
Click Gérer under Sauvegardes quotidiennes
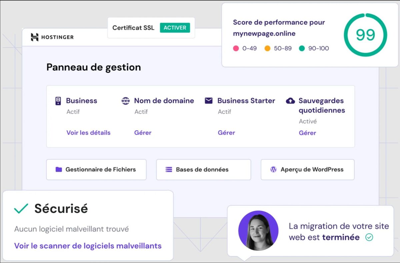coord(307,133)
